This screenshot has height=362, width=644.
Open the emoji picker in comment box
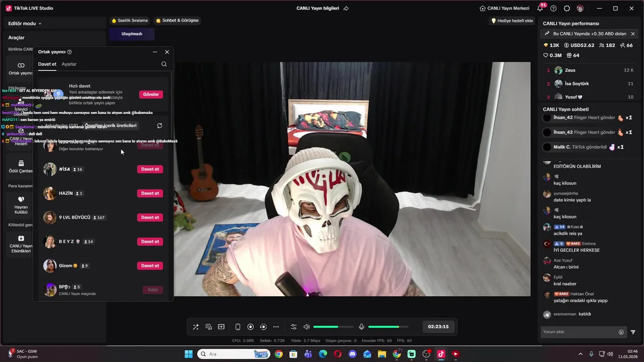(x=621, y=332)
